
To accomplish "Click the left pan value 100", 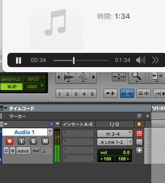I will 106,159.
